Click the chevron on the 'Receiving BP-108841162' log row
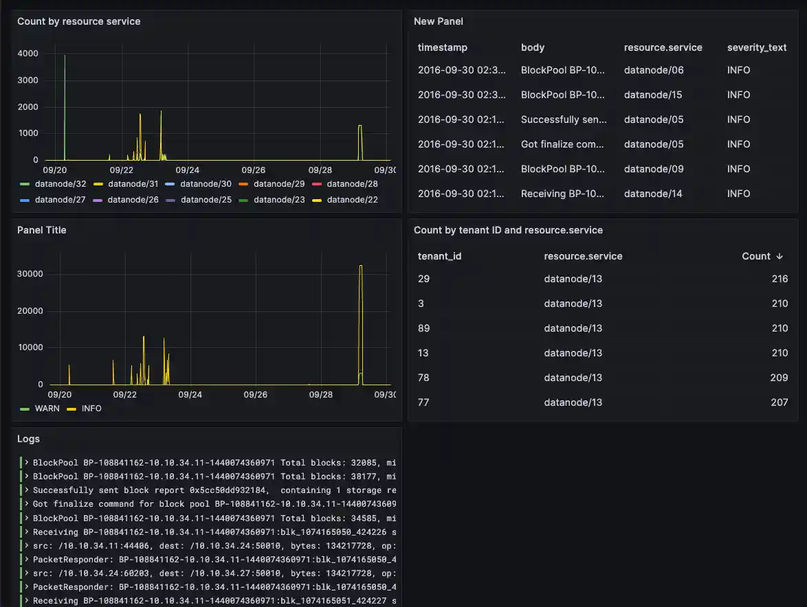The width and height of the screenshot is (807, 607). pyautogui.click(x=25, y=531)
